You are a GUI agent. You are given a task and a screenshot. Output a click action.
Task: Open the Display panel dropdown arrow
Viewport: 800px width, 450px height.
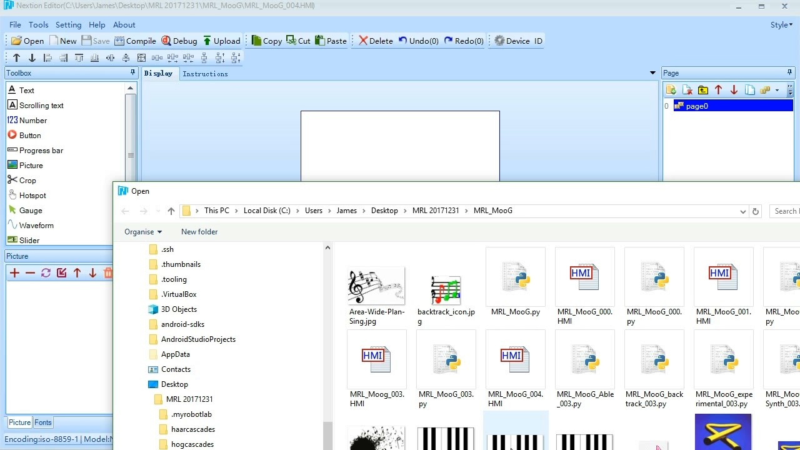[652, 73]
